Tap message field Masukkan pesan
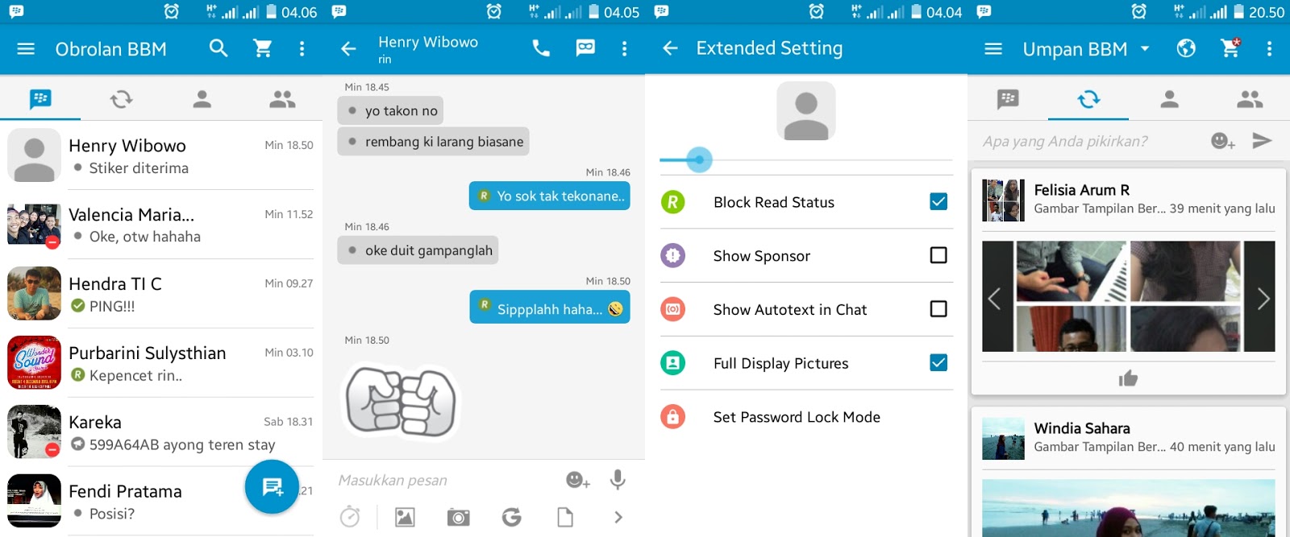Viewport: 1290px width, 537px height. 443,480
